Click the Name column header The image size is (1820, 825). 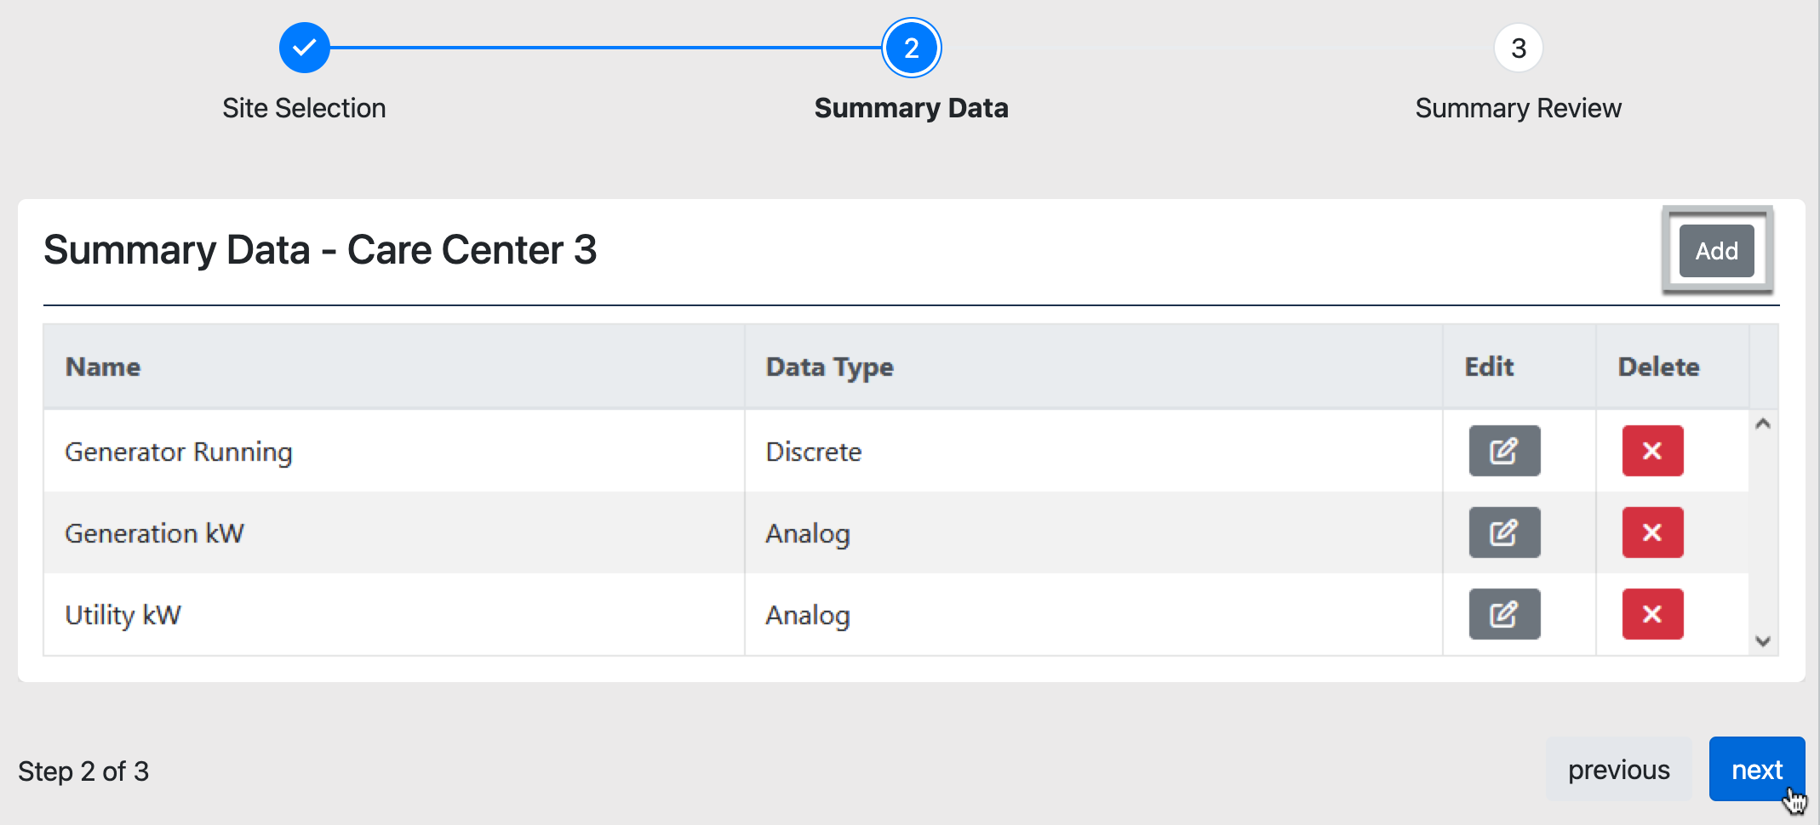(103, 367)
